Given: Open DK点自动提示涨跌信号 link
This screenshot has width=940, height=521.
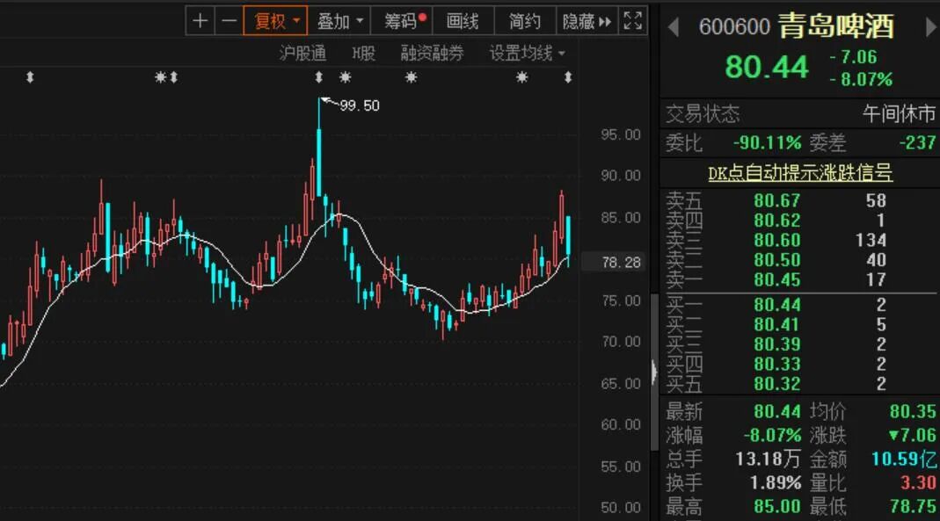Looking at the screenshot, I should click(799, 172).
